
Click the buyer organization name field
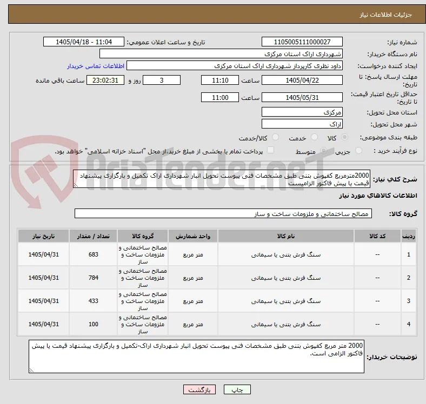(x=221, y=54)
